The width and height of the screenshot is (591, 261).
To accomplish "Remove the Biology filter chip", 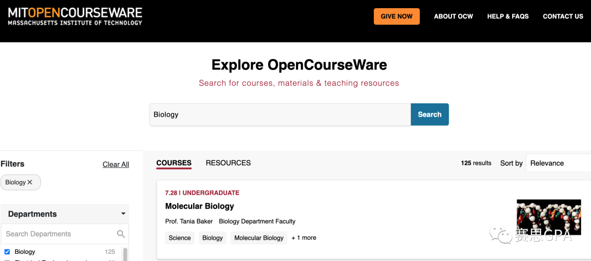I will tap(30, 182).
